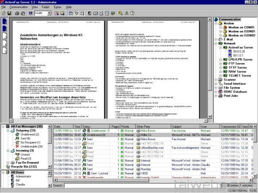Select the Administrator user in All Users
This screenshot has height=193, width=258.
click(20, 176)
